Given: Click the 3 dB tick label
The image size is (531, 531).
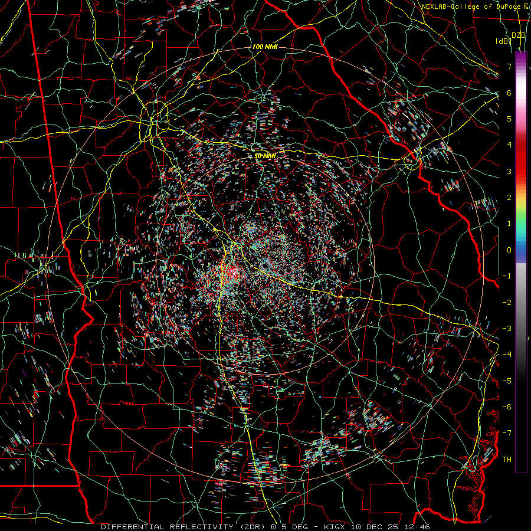Looking at the screenshot, I should [x=509, y=171].
